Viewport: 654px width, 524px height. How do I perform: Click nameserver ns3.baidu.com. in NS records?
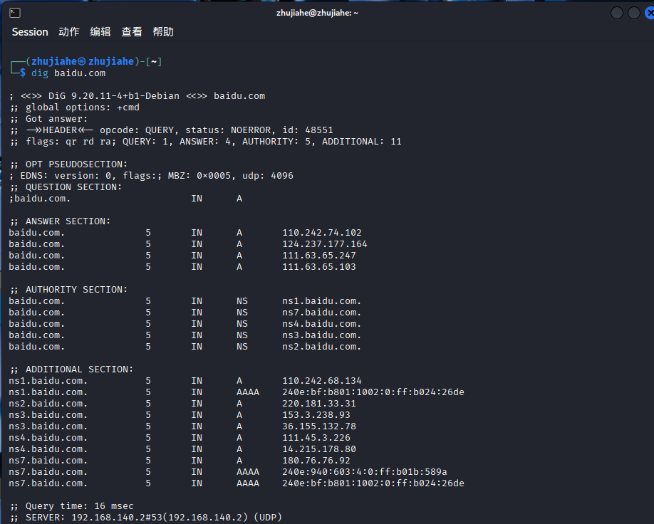point(321,335)
